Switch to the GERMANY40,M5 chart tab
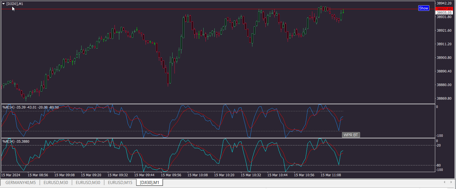Viewport: 456px width, 189px height. coord(21,183)
